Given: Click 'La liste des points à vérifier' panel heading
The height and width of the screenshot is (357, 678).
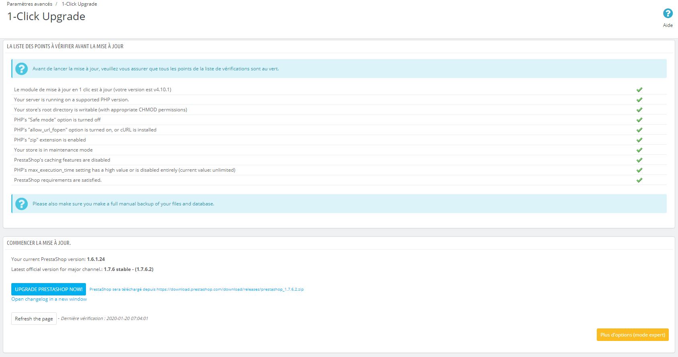Looking at the screenshot, I should pos(65,46).
